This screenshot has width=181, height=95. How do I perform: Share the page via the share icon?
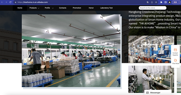tap(152, 2)
